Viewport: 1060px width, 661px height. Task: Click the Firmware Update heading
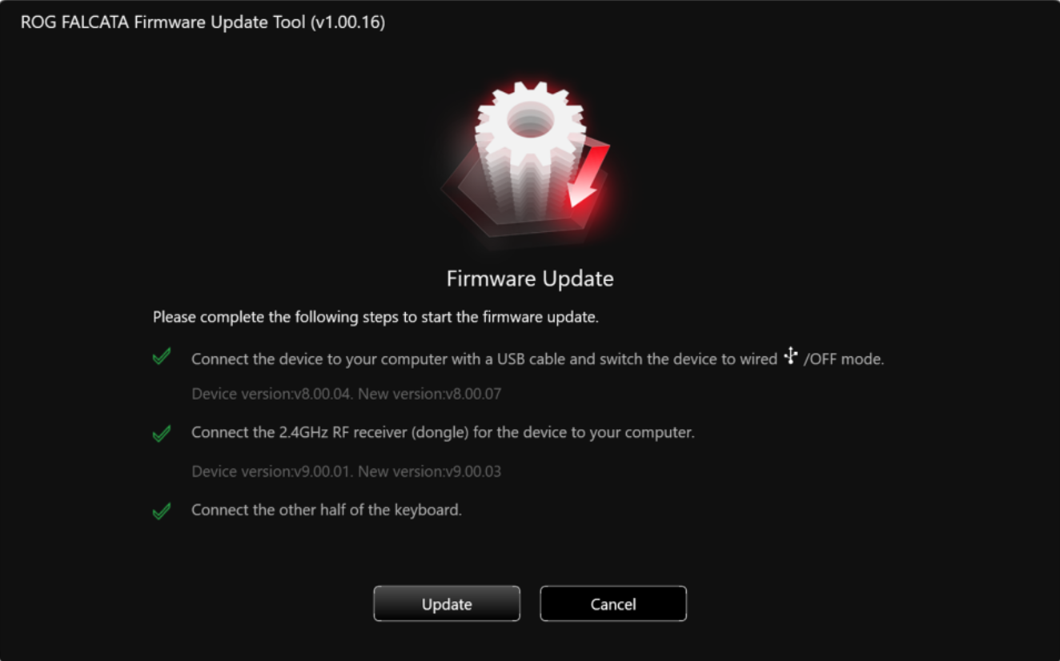[530, 278]
